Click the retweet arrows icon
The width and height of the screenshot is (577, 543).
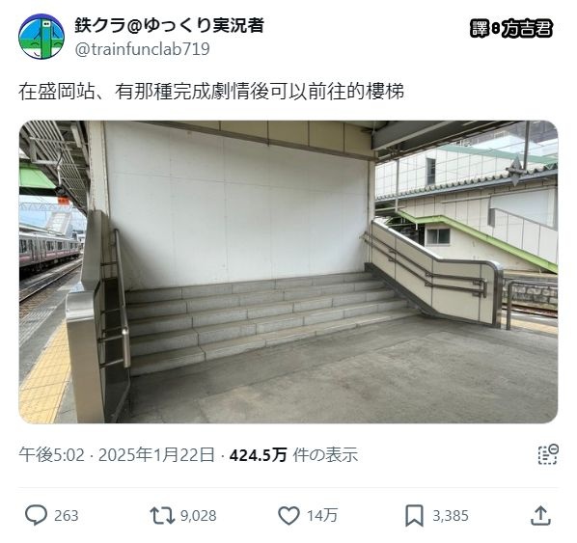162,515
